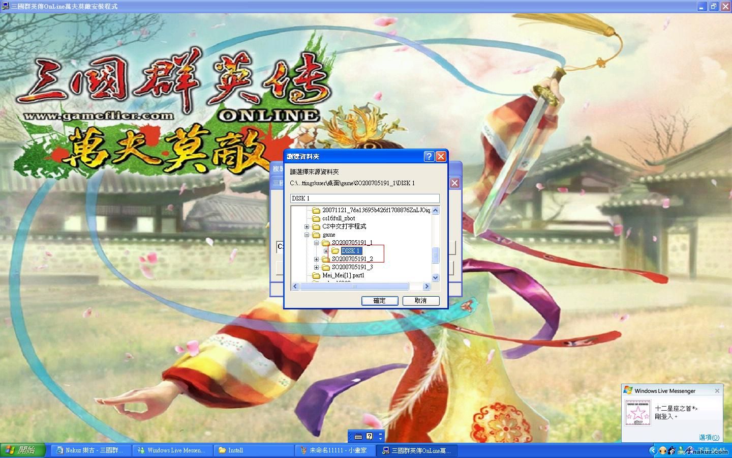Viewport: 732px width, 458px height.
Task: Click the CS中文打字程式 folder icon
Action: pyautogui.click(x=316, y=226)
